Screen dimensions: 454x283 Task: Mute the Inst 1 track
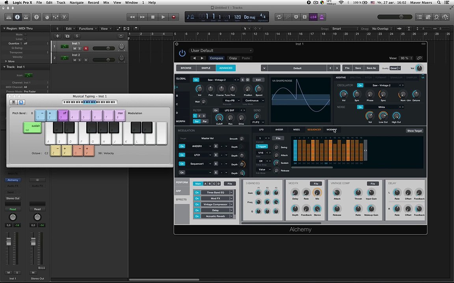[75, 48]
